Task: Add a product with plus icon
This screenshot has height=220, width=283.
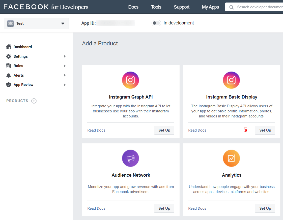Action: click(x=34, y=101)
